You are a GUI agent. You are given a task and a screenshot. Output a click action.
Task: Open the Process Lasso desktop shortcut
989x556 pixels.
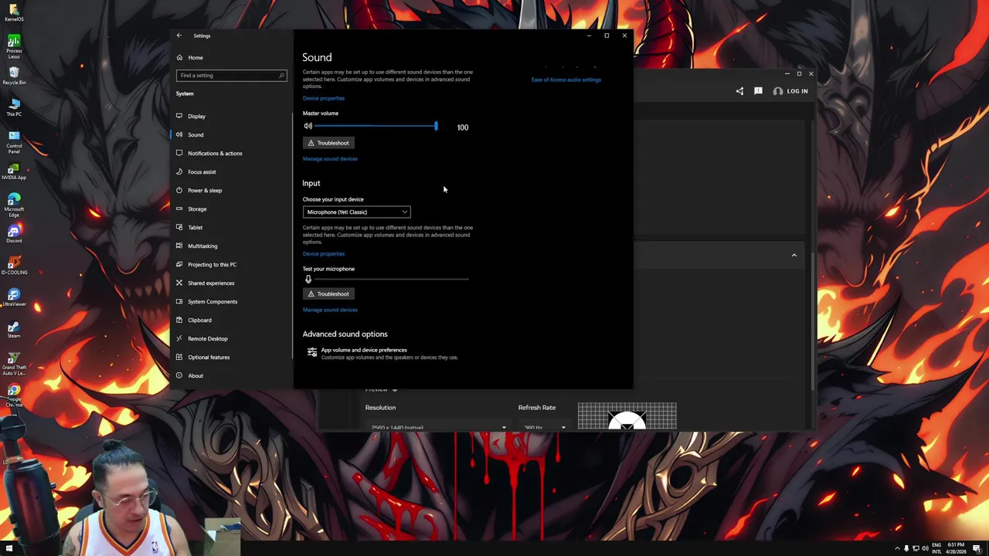pos(14,45)
